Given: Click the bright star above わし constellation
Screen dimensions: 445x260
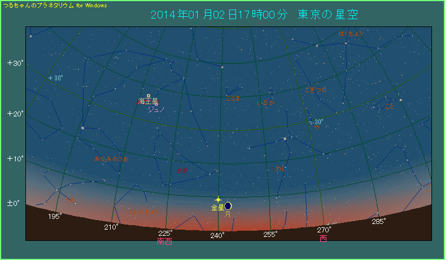Looking at the screenshot, I should click(285, 138).
